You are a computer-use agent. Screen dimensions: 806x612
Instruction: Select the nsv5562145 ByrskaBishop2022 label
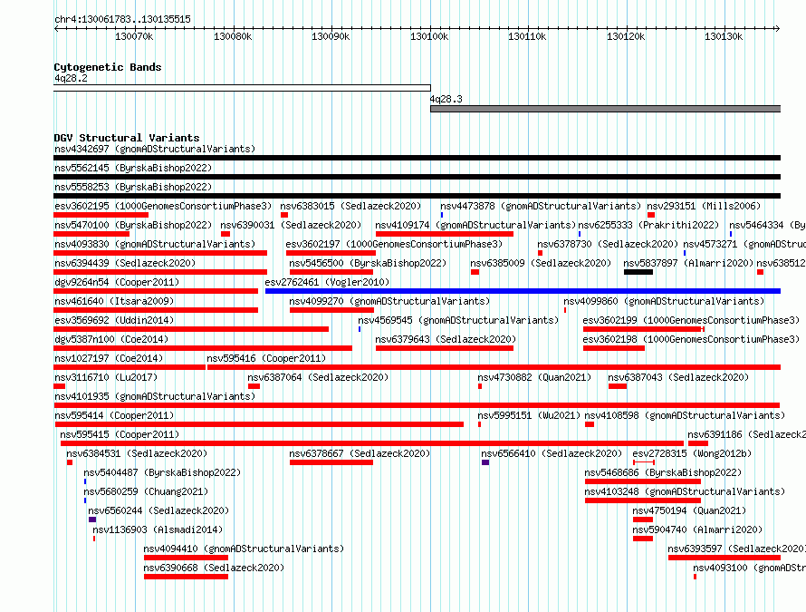pyautogui.click(x=133, y=169)
